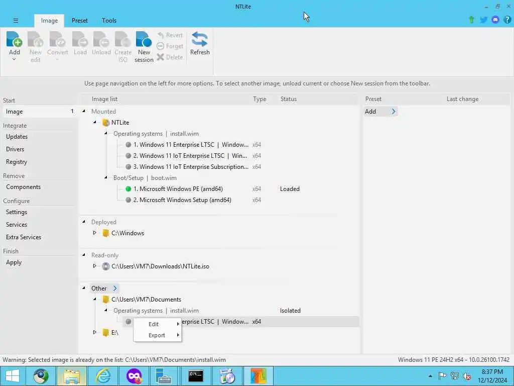Open the Registry page in sidebar

pyautogui.click(x=17, y=161)
